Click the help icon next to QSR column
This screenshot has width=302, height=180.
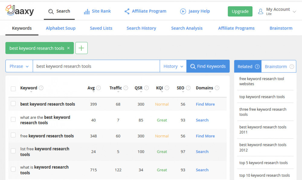[146, 88]
